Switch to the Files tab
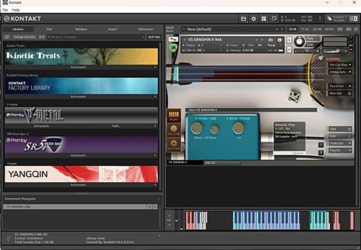 click(49, 29)
